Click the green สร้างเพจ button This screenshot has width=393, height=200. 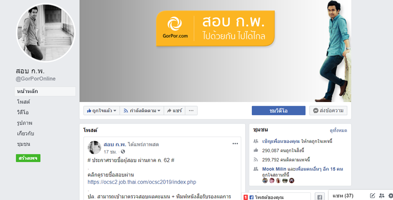[x=28, y=158]
